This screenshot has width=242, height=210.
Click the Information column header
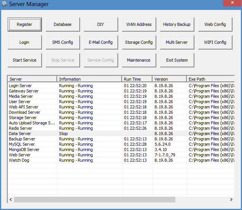point(89,79)
